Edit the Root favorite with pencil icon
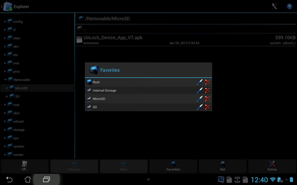297x185 pixels. [x=199, y=82]
